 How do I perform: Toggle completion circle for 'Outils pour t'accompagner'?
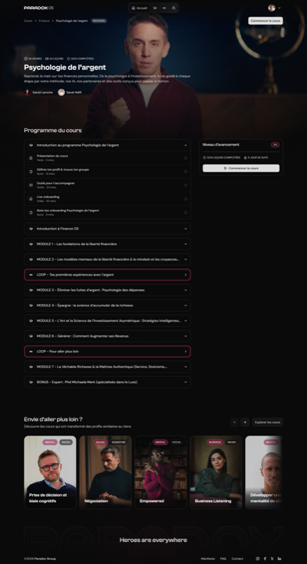[186, 185]
